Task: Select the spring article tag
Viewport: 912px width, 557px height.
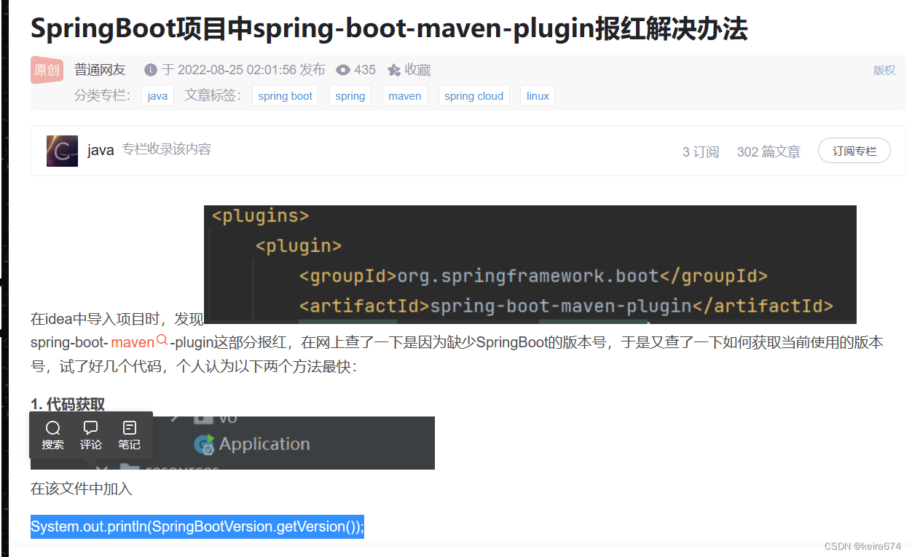Action: [x=350, y=96]
